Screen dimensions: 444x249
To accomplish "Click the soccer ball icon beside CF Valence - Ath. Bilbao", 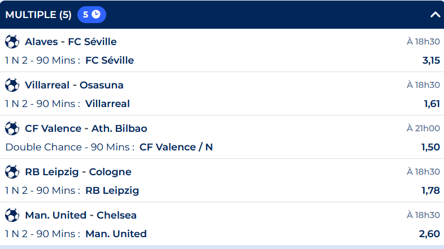I will tap(12, 128).
